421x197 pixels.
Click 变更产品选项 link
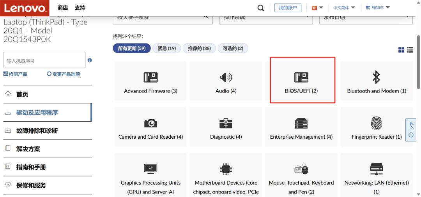(x=64, y=74)
